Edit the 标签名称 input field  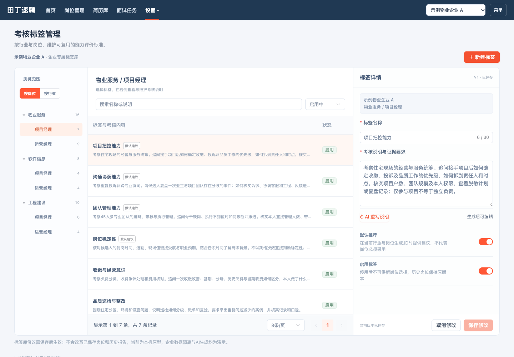426,137
